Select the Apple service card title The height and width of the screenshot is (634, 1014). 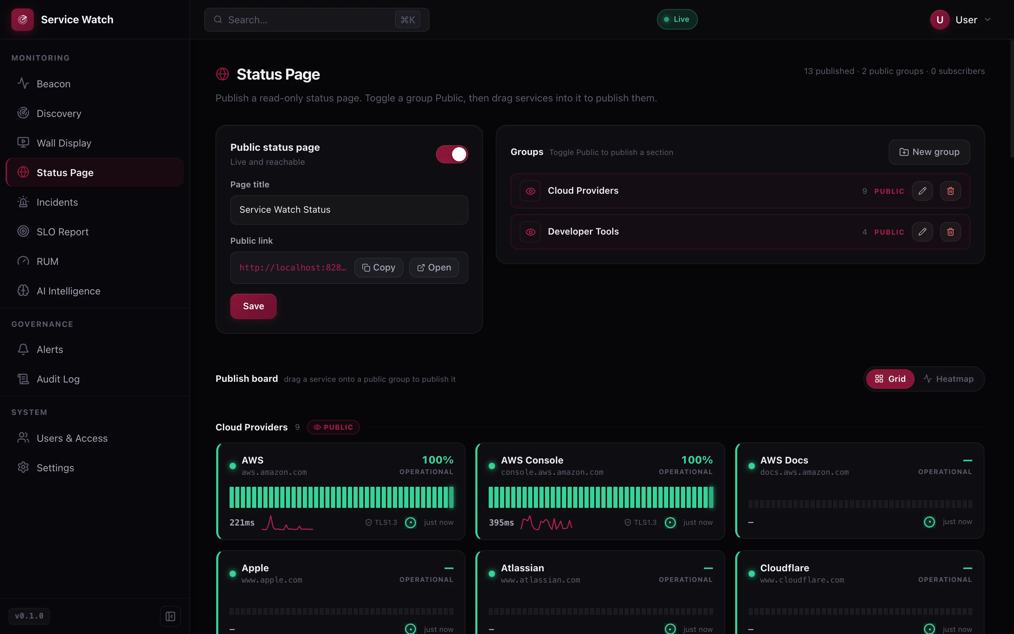click(255, 568)
